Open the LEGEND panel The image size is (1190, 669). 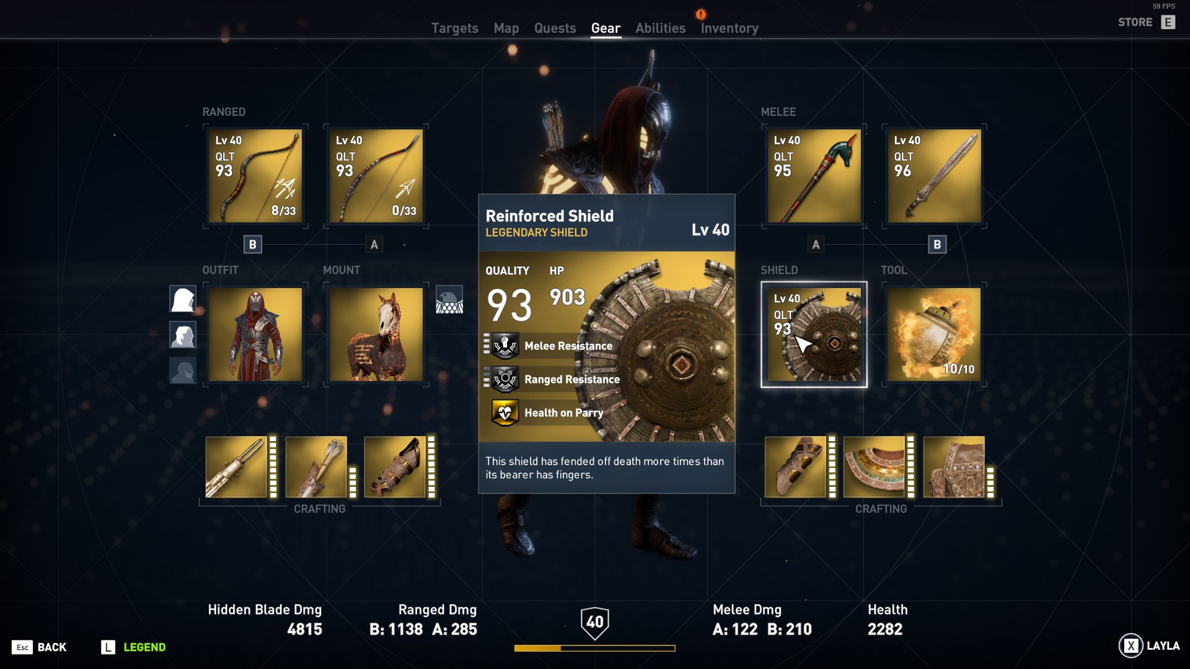133,647
